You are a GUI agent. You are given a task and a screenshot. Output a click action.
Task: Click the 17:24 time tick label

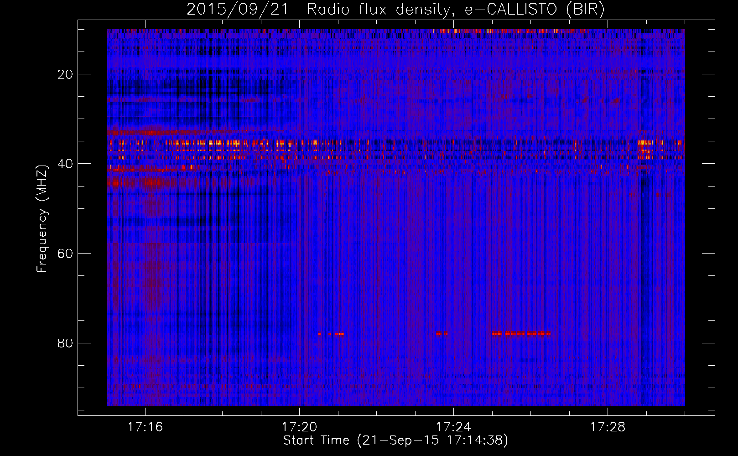click(x=453, y=427)
